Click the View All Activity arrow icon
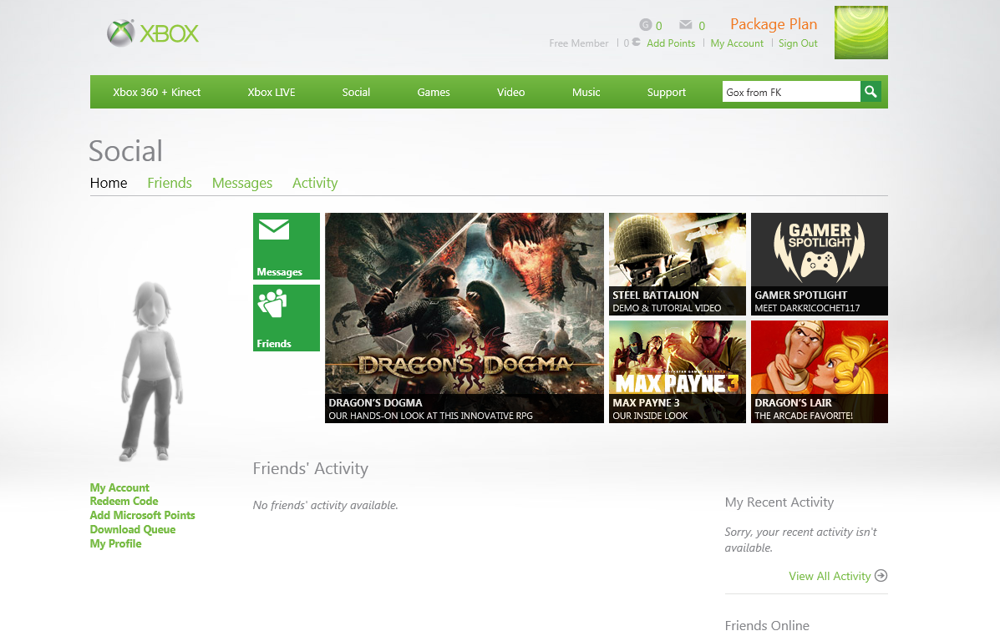Image resolution: width=1000 pixels, height=636 pixels. (881, 575)
